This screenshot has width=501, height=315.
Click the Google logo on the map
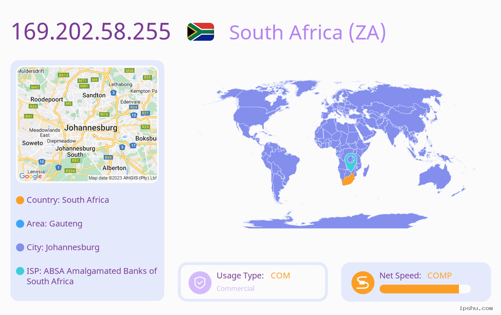tap(31, 176)
